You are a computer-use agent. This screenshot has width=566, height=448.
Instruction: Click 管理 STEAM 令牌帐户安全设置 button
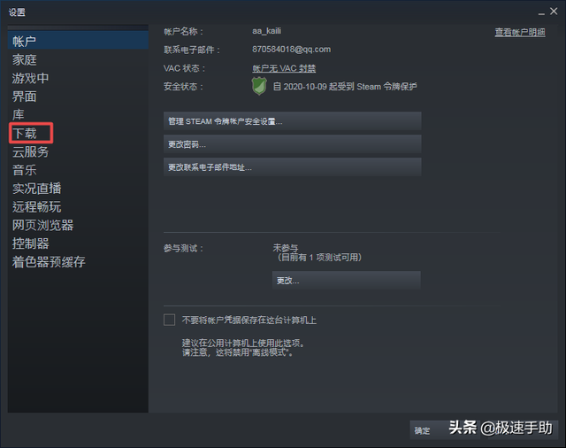[x=293, y=121]
